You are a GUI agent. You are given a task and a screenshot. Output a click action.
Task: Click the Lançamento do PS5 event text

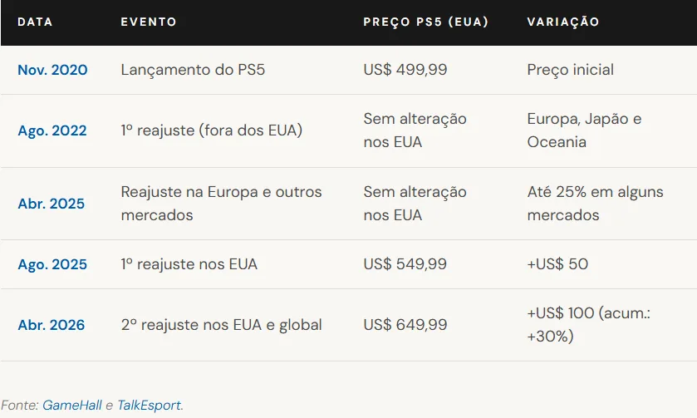[193, 70]
